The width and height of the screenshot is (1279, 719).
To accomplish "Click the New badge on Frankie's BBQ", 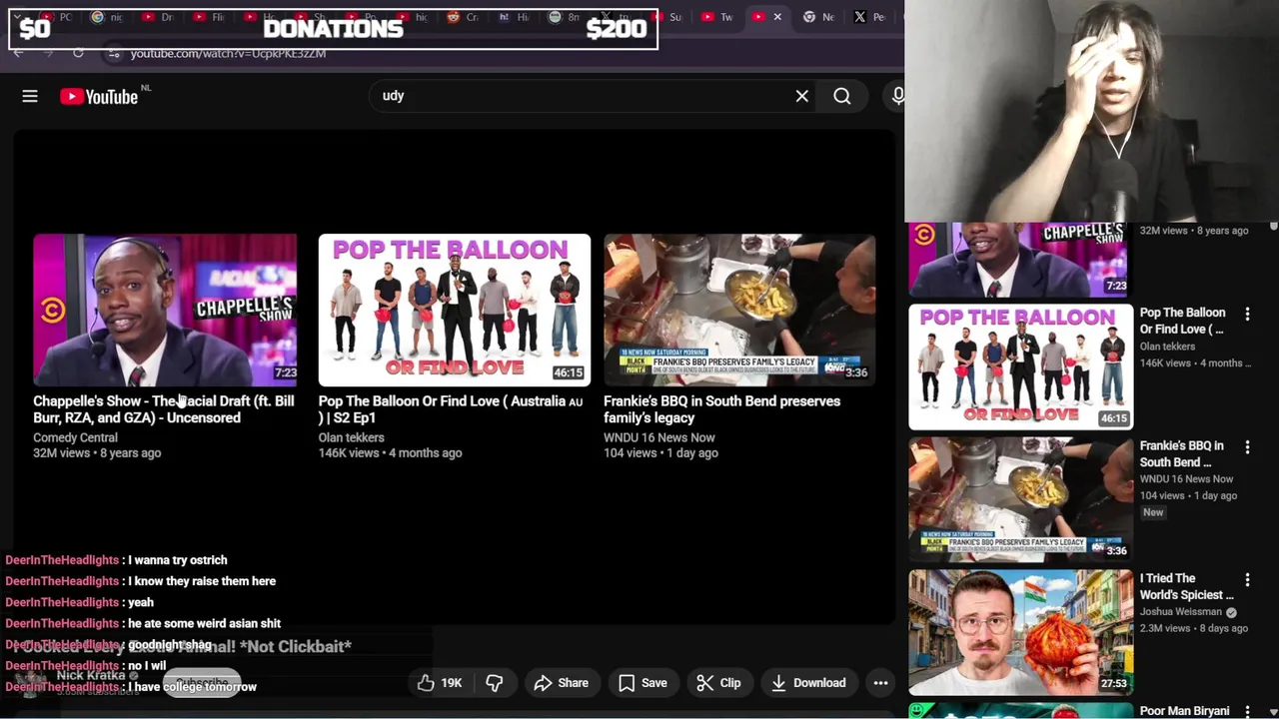I will point(1153,512).
